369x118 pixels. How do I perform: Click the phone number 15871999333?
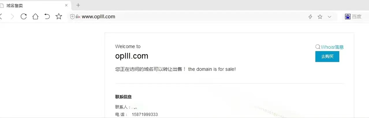click(145, 115)
